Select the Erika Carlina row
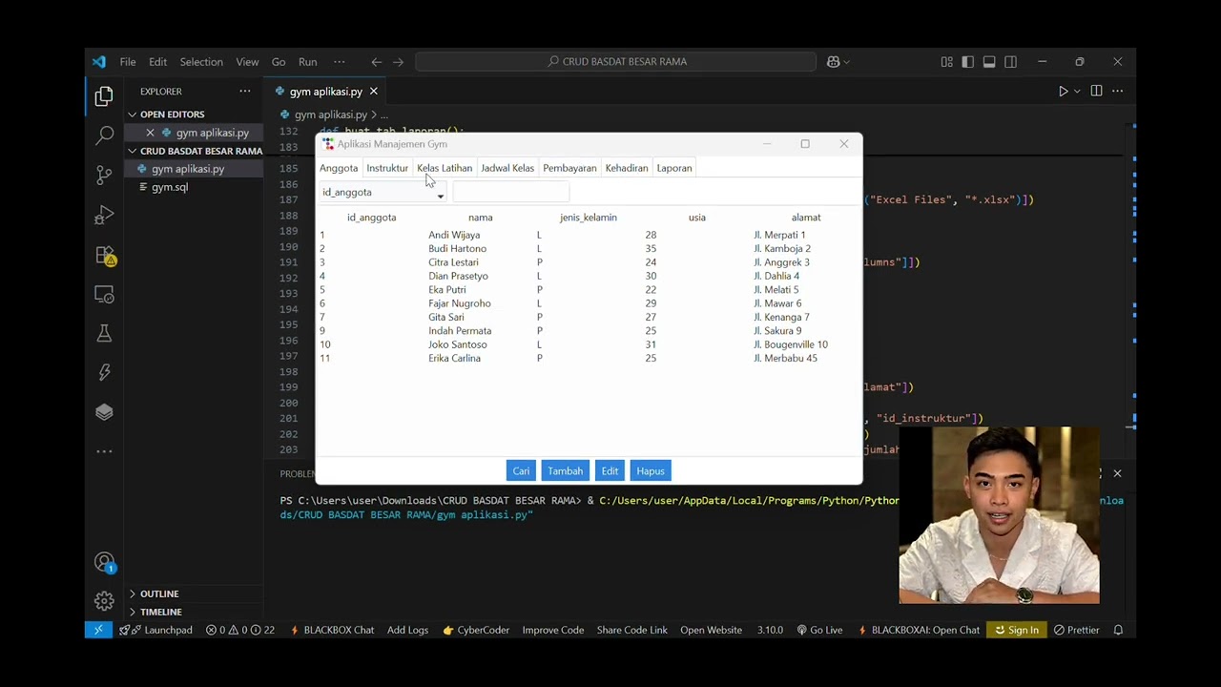This screenshot has height=687, width=1221. (x=589, y=358)
